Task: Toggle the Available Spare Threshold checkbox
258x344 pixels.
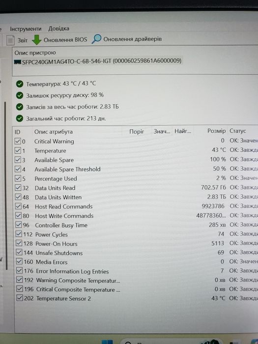Action: click(18, 169)
